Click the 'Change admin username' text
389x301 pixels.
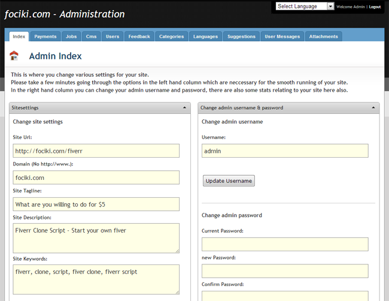tap(232, 122)
